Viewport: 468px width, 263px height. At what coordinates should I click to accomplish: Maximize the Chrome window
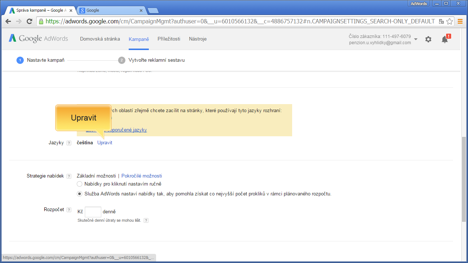point(446,3)
